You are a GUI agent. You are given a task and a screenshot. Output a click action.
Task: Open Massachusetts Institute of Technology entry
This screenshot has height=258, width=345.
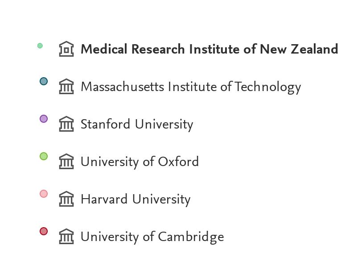click(190, 87)
